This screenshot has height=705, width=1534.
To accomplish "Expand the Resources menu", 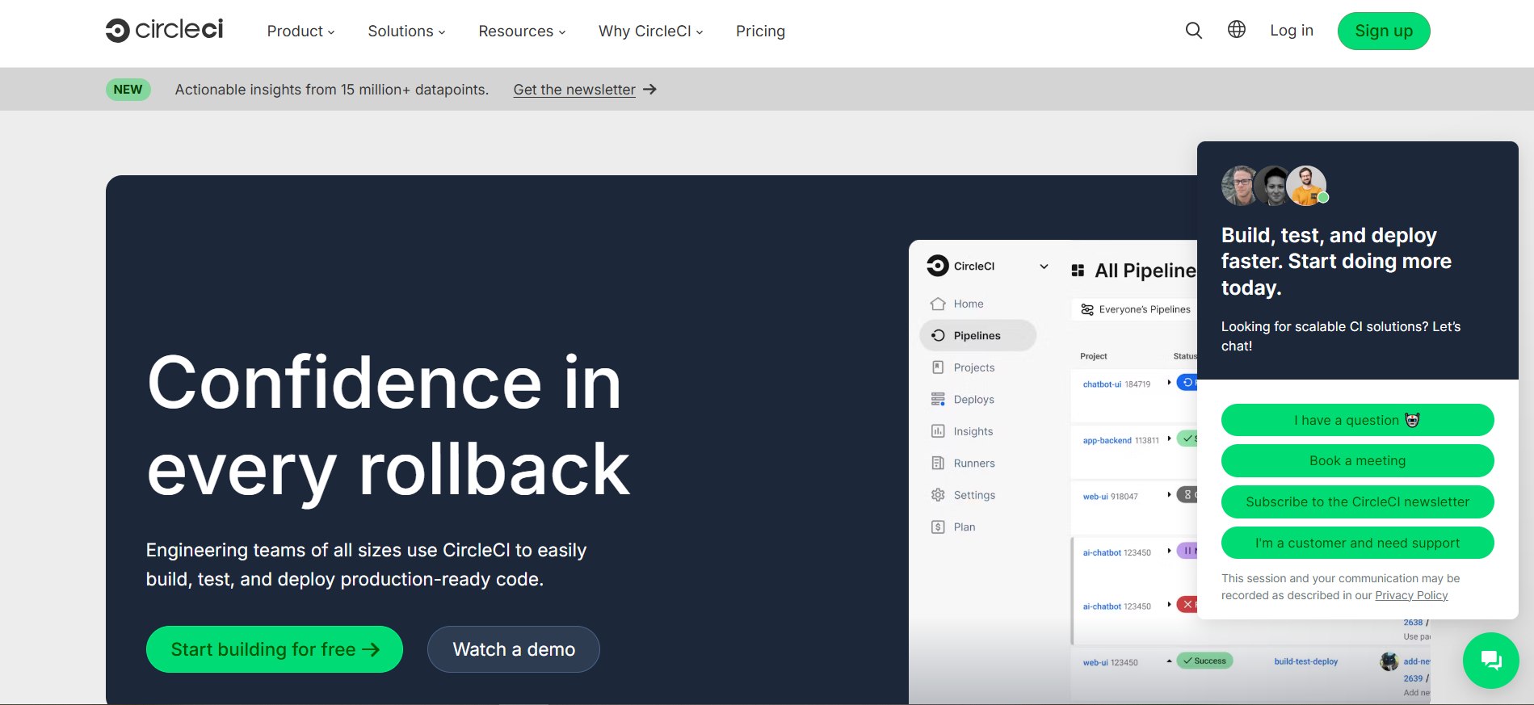I will (522, 31).
